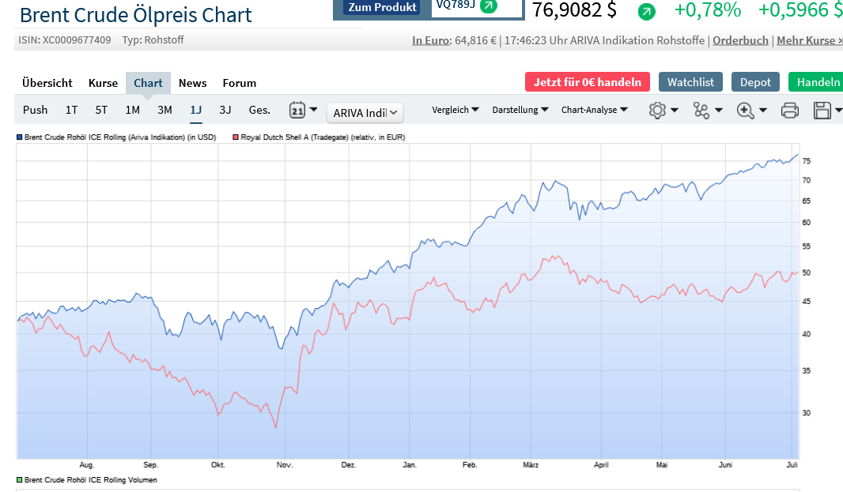Open the Darstellung dropdown menu
This screenshot has height=492, width=843.
click(520, 110)
